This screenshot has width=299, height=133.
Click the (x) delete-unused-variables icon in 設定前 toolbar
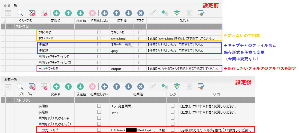tap(32, 13)
